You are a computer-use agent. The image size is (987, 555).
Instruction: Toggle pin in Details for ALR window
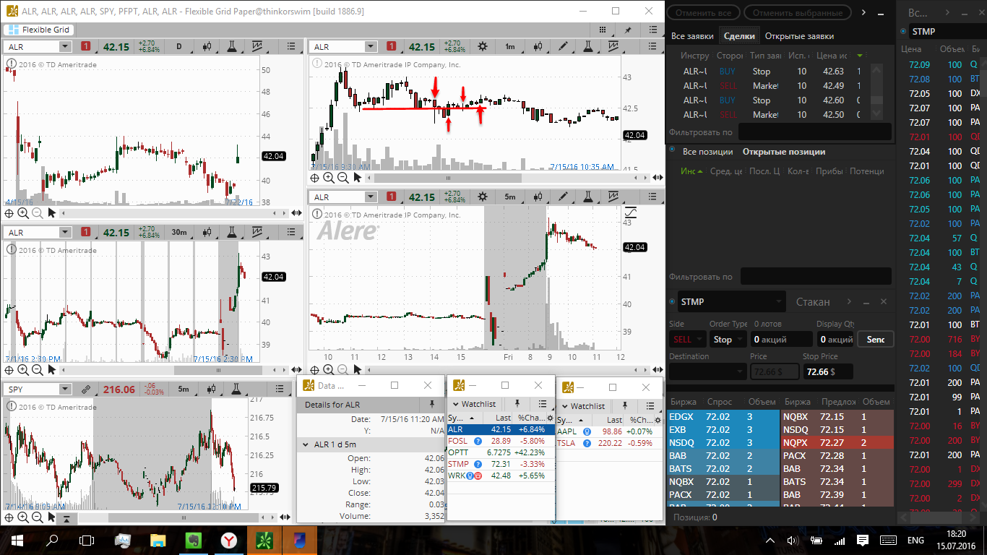point(431,404)
